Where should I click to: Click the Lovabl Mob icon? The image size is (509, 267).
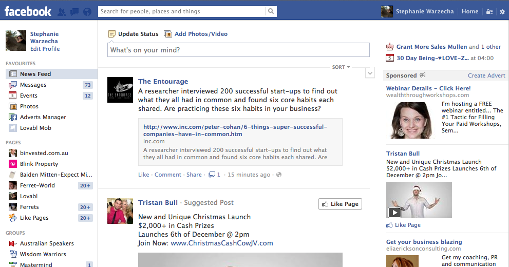(13, 128)
